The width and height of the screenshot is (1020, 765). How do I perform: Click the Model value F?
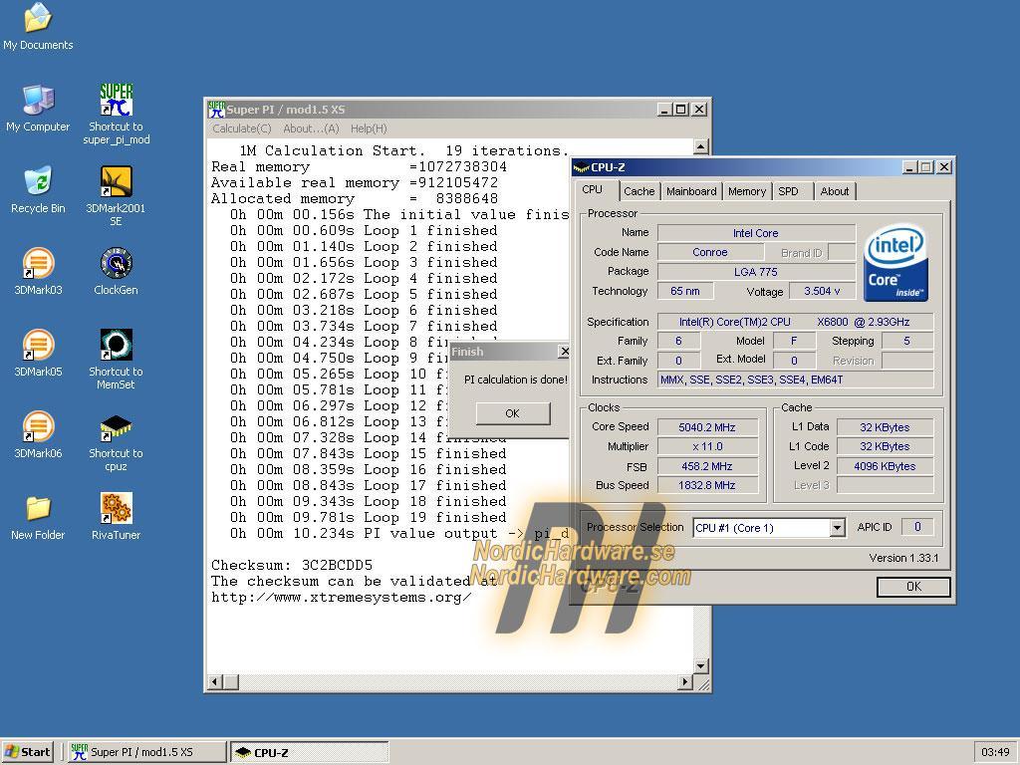794,341
